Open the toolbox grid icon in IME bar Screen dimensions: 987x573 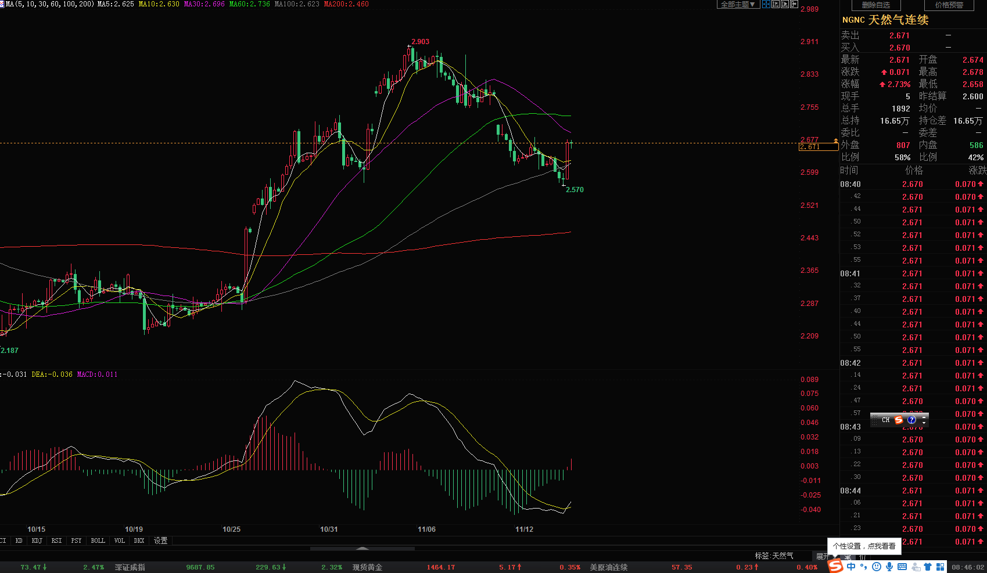tap(940, 567)
